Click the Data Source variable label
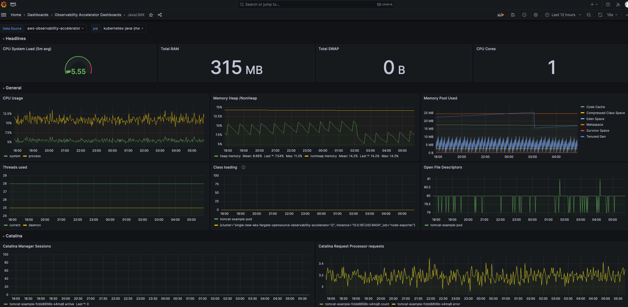The width and height of the screenshot is (628, 307). pos(12,28)
